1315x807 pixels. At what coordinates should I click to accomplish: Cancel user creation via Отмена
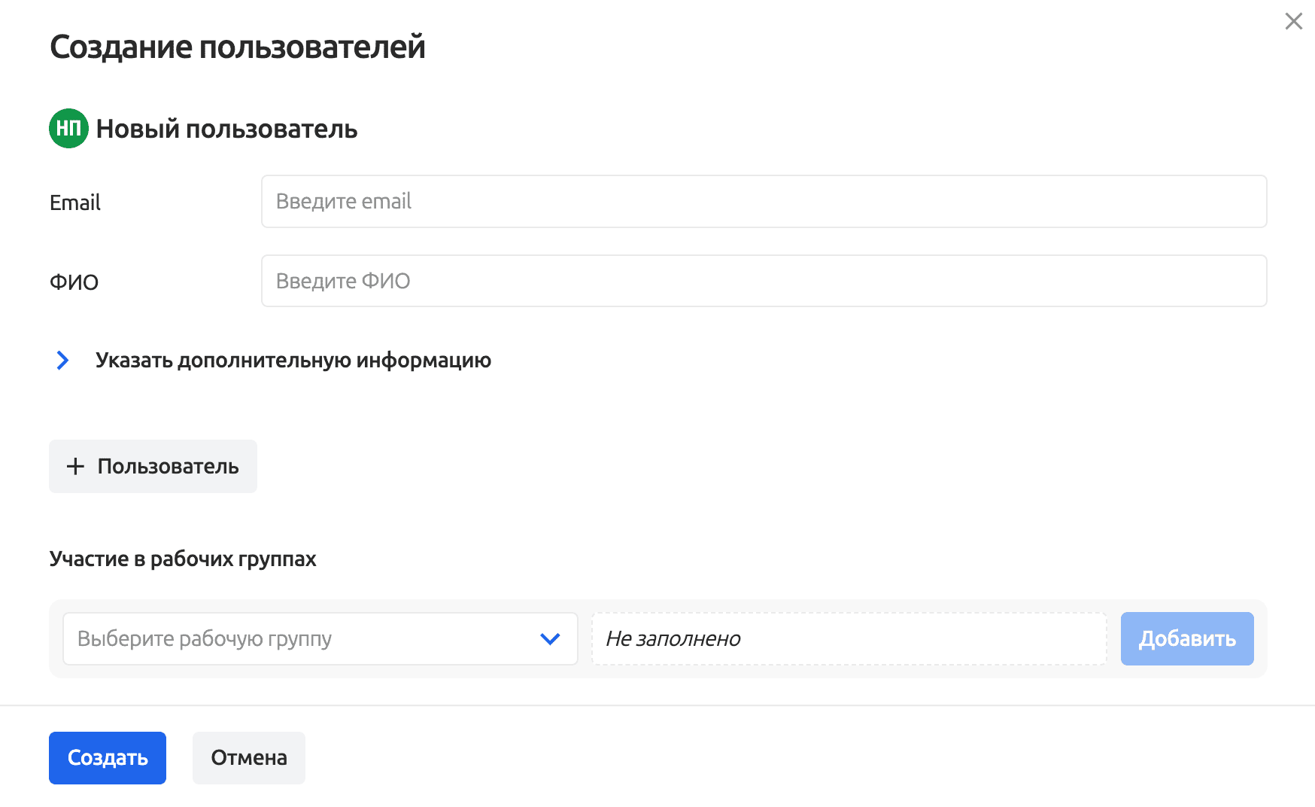[248, 757]
